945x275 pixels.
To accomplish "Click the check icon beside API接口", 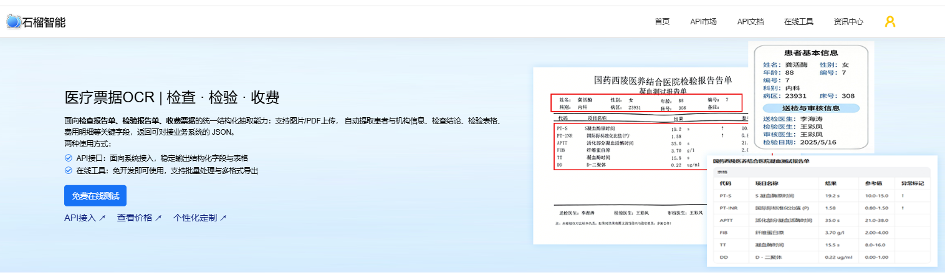I will click(69, 158).
